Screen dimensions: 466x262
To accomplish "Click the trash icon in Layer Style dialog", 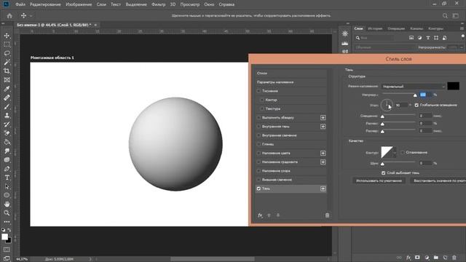I will tap(327, 215).
